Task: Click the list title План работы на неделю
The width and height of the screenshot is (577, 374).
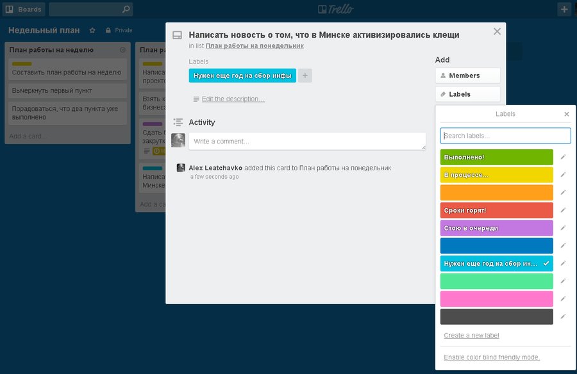Action: pyautogui.click(x=51, y=50)
